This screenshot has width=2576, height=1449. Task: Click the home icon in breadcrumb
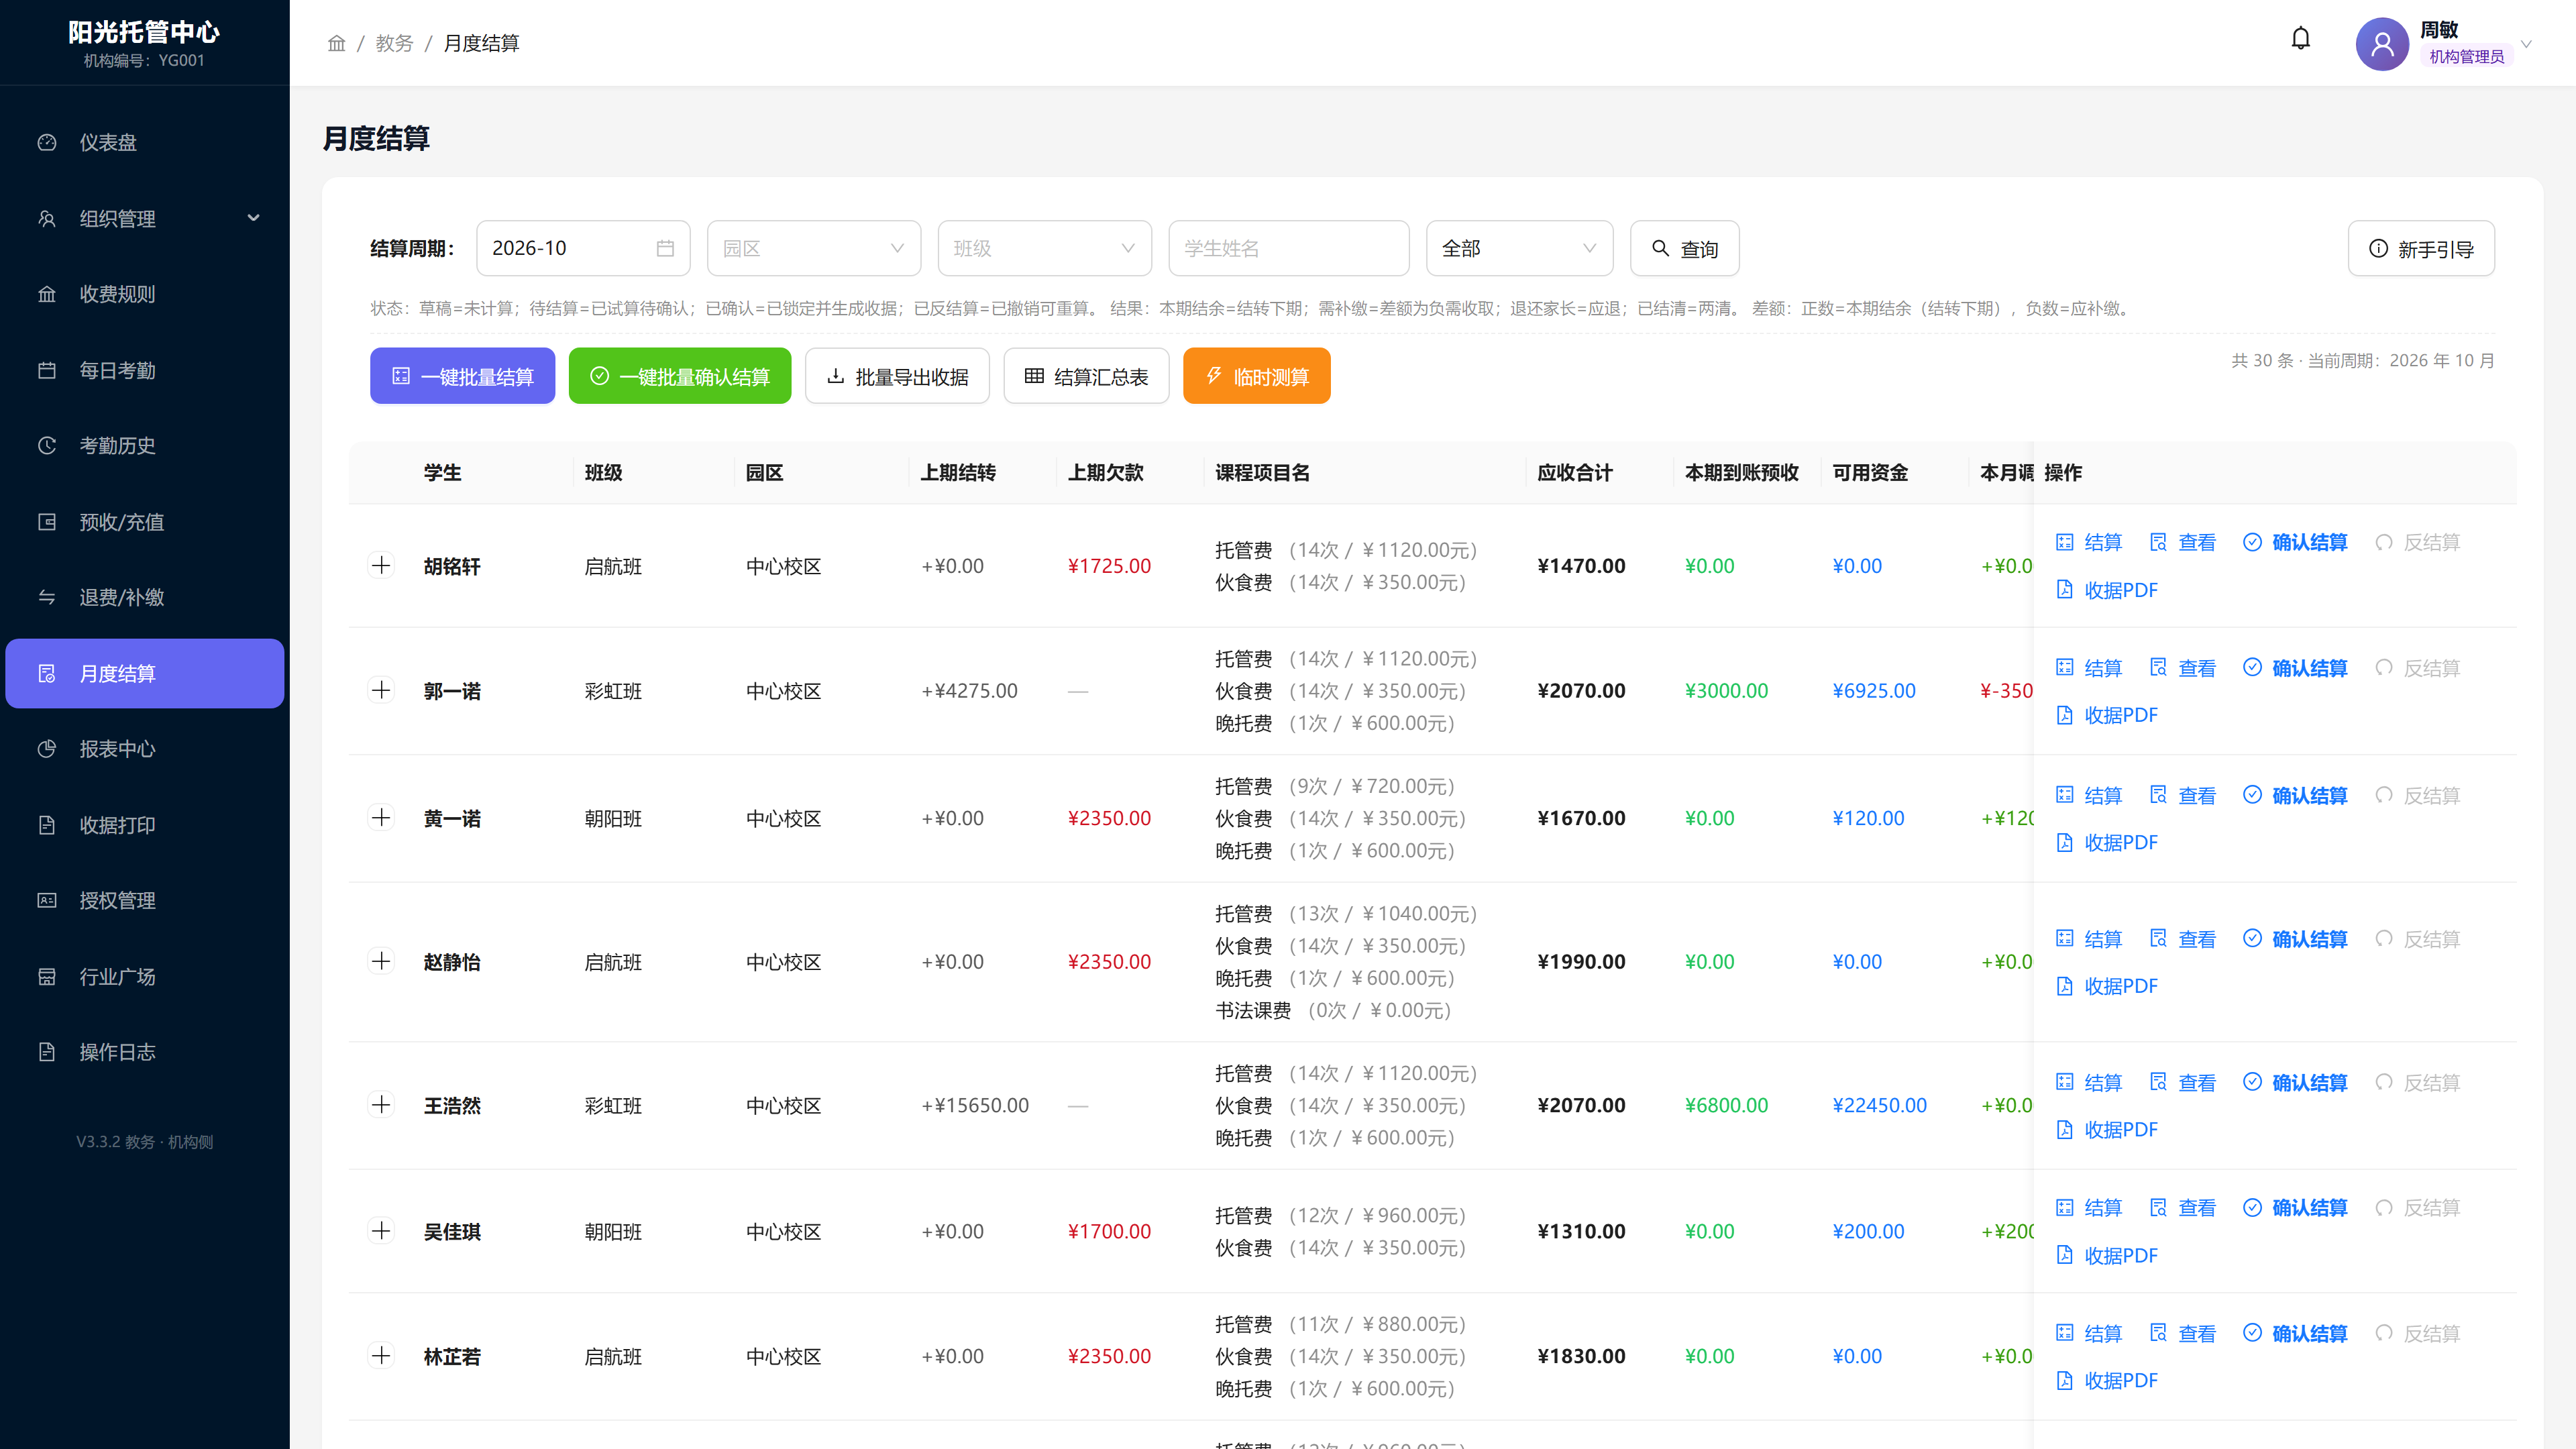coord(336,43)
